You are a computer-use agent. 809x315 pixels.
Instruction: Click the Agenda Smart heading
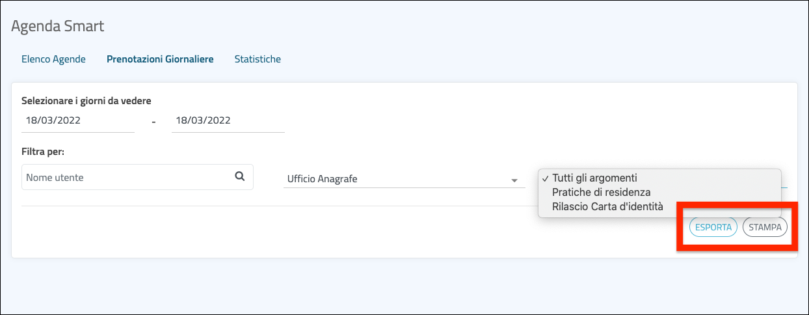58,27
